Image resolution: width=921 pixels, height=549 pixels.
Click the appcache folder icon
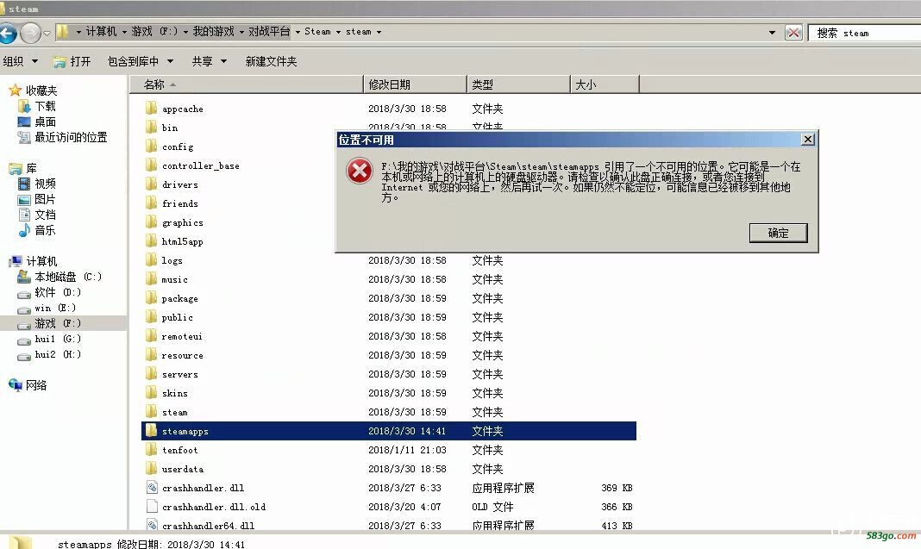pos(152,108)
